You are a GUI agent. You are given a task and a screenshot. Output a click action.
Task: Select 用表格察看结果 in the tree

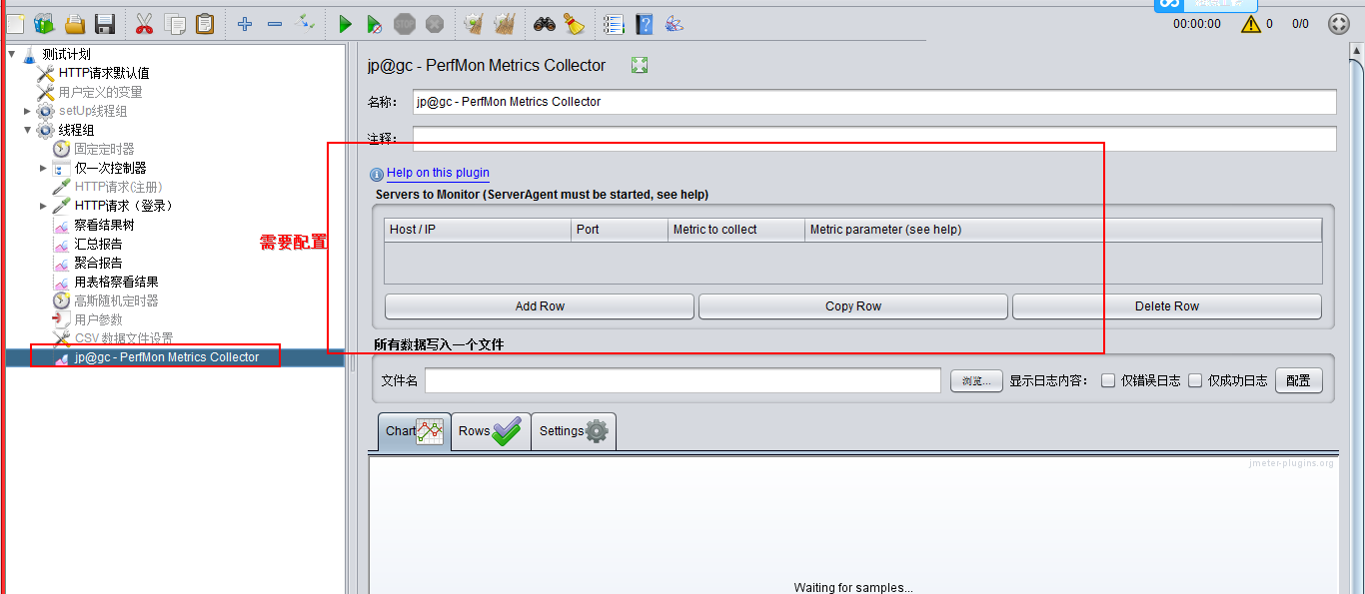(x=116, y=282)
